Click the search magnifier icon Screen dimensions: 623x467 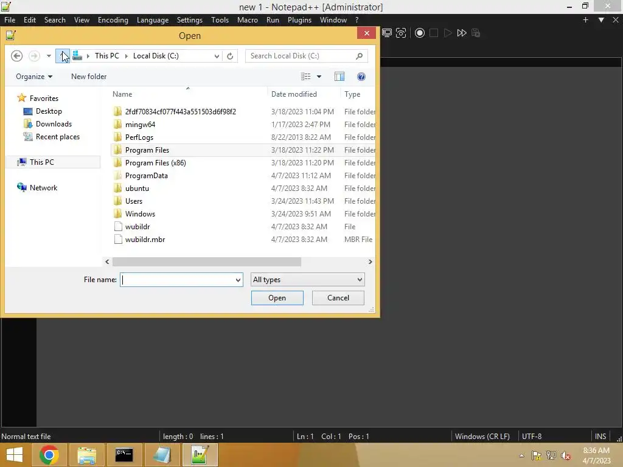pyautogui.click(x=359, y=56)
